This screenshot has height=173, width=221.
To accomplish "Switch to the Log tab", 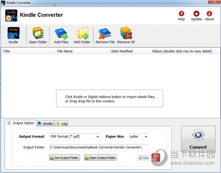I will tap(62, 123).
